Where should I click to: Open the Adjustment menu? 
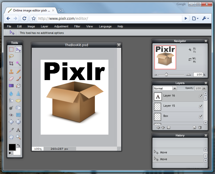[61, 26]
